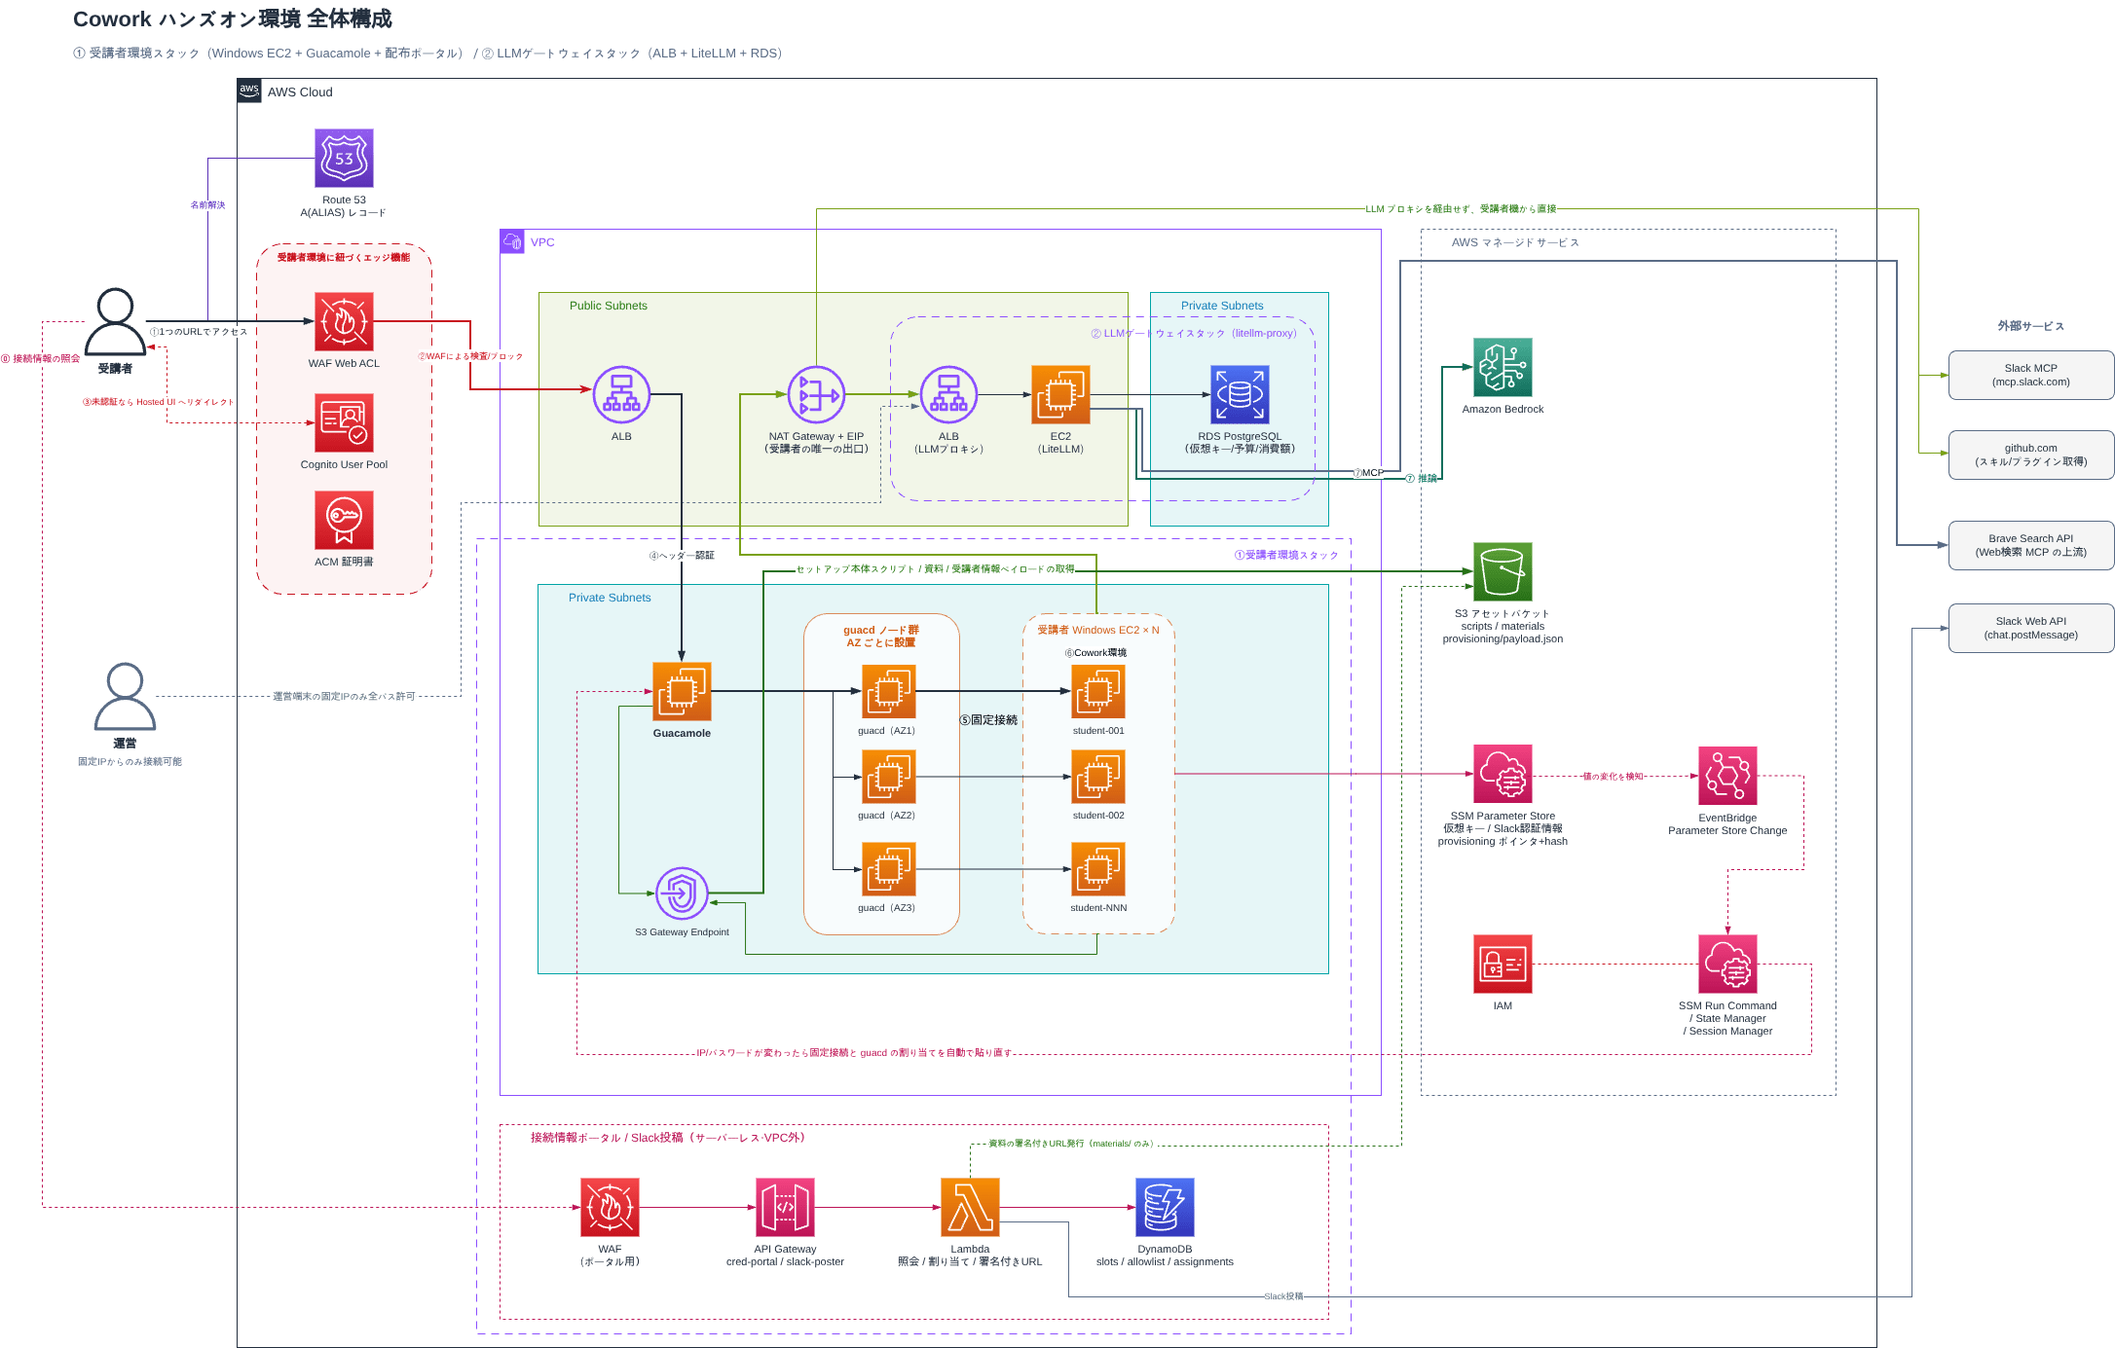Click the "名前解決" label
2115x1348 pixels.
pos(207,204)
